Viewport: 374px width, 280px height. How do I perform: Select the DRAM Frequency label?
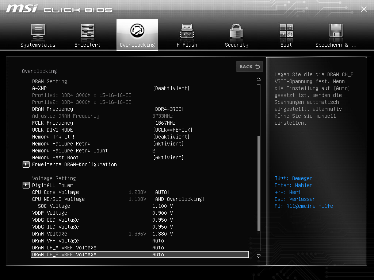point(53,109)
